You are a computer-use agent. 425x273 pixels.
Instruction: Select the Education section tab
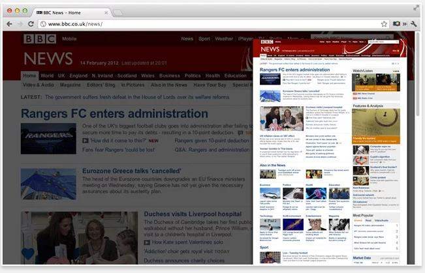[235, 76]
